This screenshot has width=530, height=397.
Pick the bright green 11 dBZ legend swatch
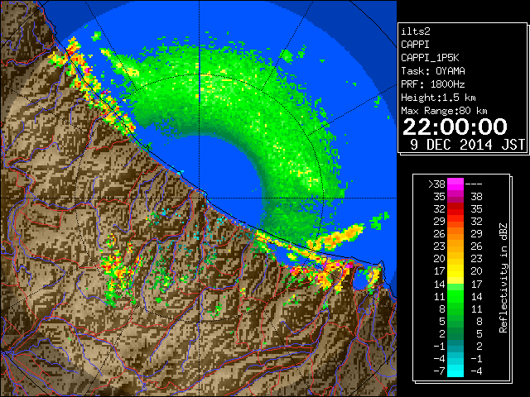point(455,296)
